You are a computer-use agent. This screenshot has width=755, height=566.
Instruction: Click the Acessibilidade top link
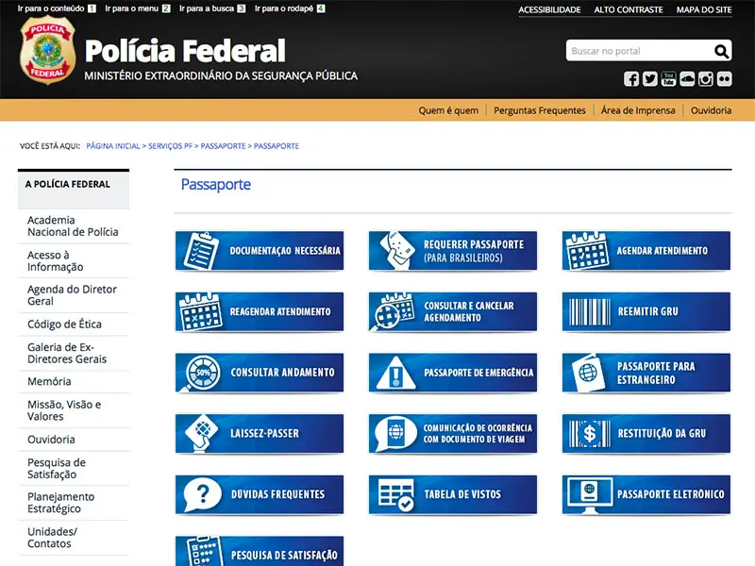coord(549,9)
